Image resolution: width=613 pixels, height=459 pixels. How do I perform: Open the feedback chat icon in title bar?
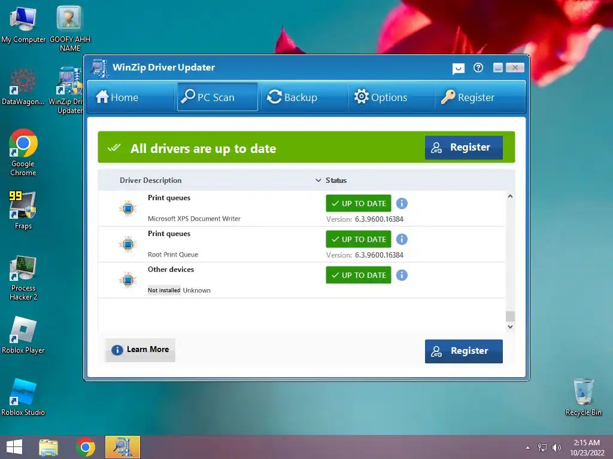click(x=458, y=68)
